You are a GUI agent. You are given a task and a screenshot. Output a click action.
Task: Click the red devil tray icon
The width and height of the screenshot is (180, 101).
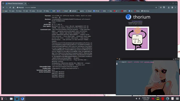click(x=153, y=99)
